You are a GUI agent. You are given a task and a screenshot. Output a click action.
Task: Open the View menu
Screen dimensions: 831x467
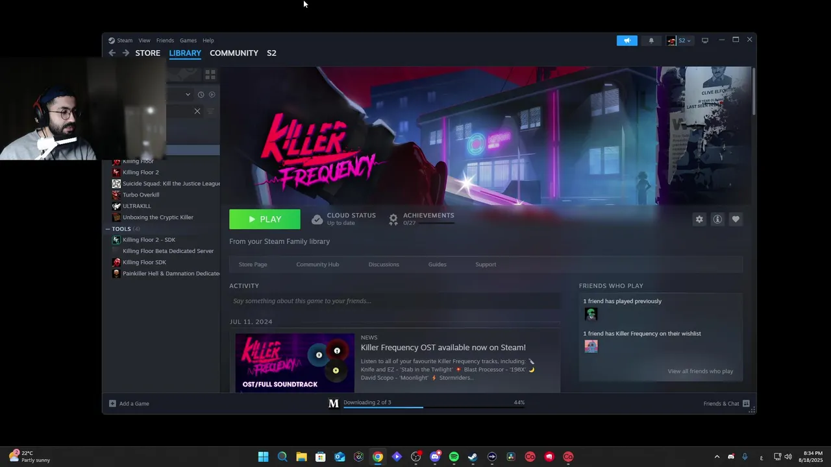pos(144,40)
